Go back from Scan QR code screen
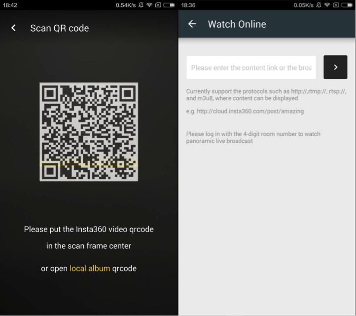This screenshot has width=356, height=316. coord(14,28)
